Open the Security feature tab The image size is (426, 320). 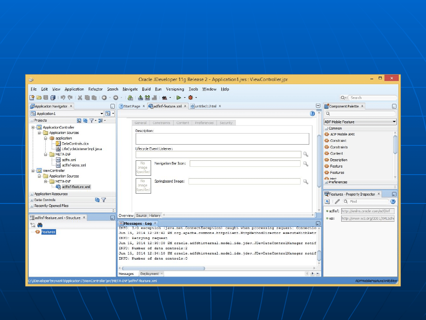226,123
